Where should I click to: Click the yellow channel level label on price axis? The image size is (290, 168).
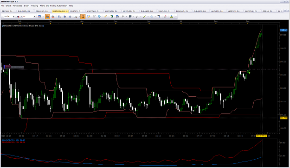284,118
